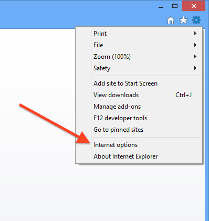209x221 pixels.
Task: Click the Tools gear icon
Action: tap(196, 20)
